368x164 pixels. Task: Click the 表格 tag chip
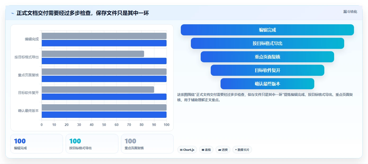[206, 150]
